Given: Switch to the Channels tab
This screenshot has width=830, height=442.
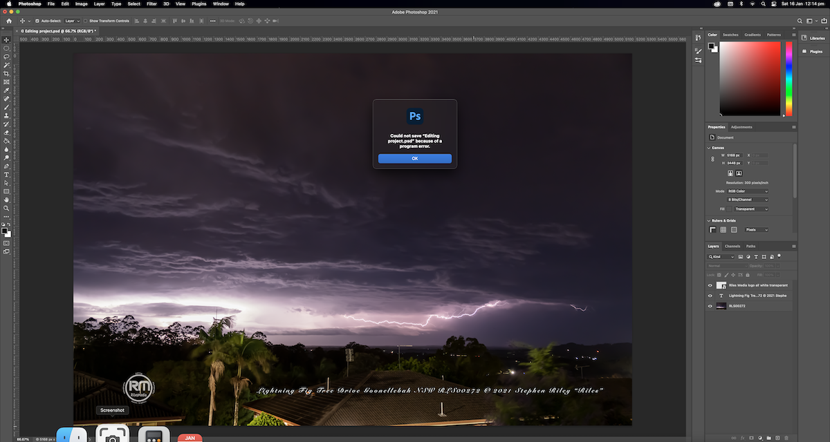Looking at the screenshot, I should (732, 246).
